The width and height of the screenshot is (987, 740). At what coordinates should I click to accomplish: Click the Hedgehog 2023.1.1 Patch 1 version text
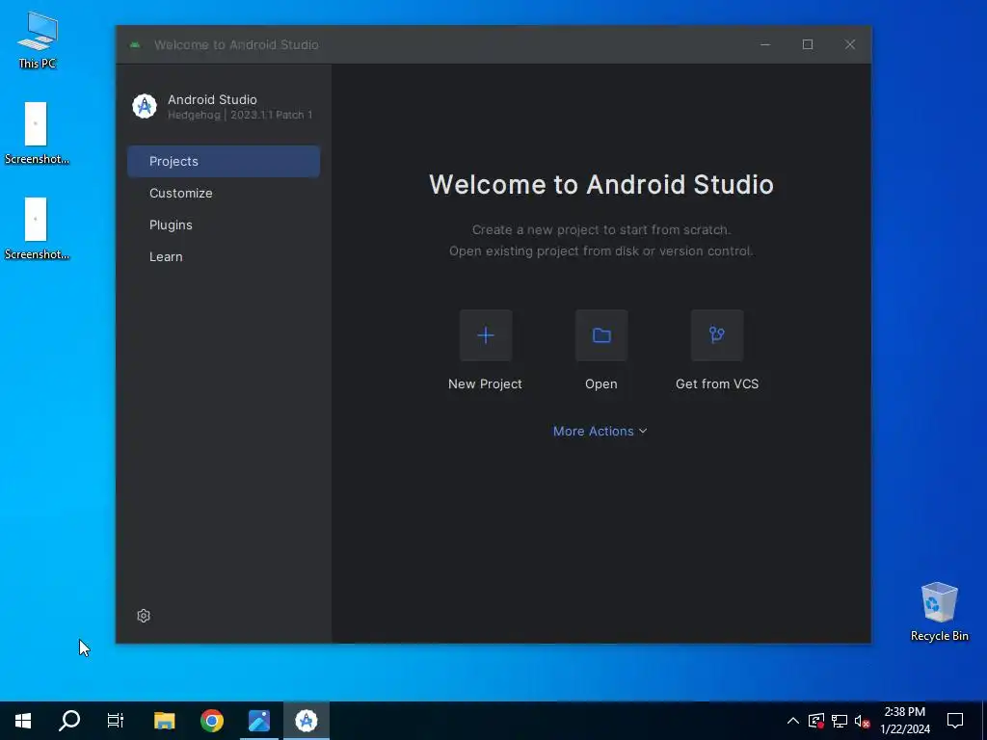click(240, 116)
